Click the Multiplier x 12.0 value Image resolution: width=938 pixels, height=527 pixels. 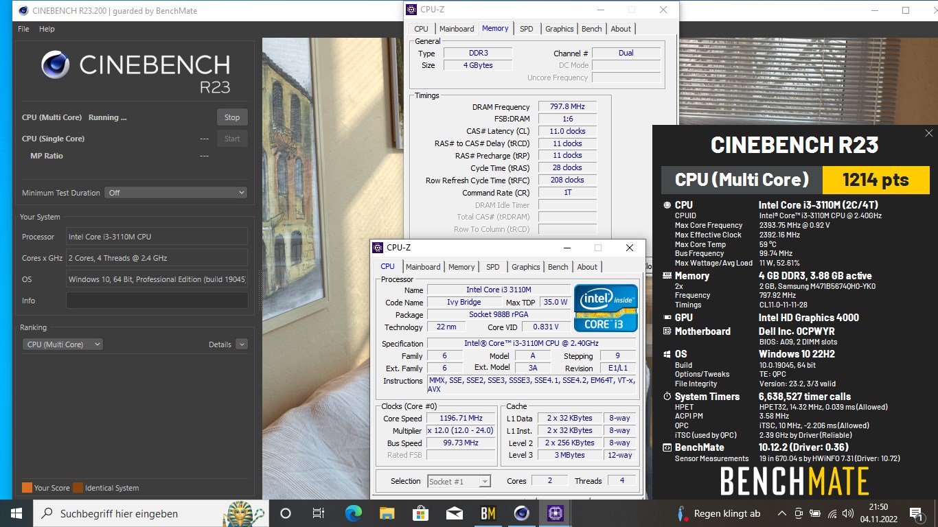click(460, 430)
